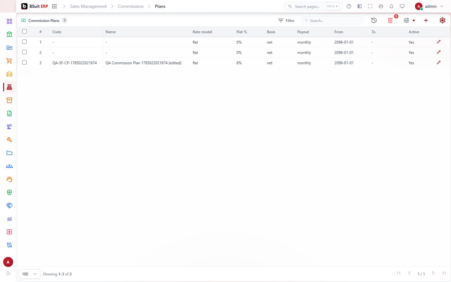Tick the checkbox for QA-SF-CP-1785022021674 row

coord(24,62)
